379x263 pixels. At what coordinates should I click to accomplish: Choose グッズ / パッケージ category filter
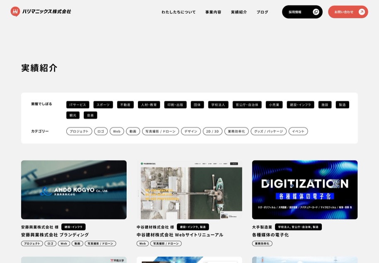tap(268, 131)
